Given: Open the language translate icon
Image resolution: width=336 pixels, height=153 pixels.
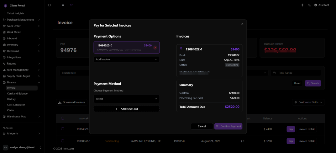Looking at the screenshot, I should 309,5.
